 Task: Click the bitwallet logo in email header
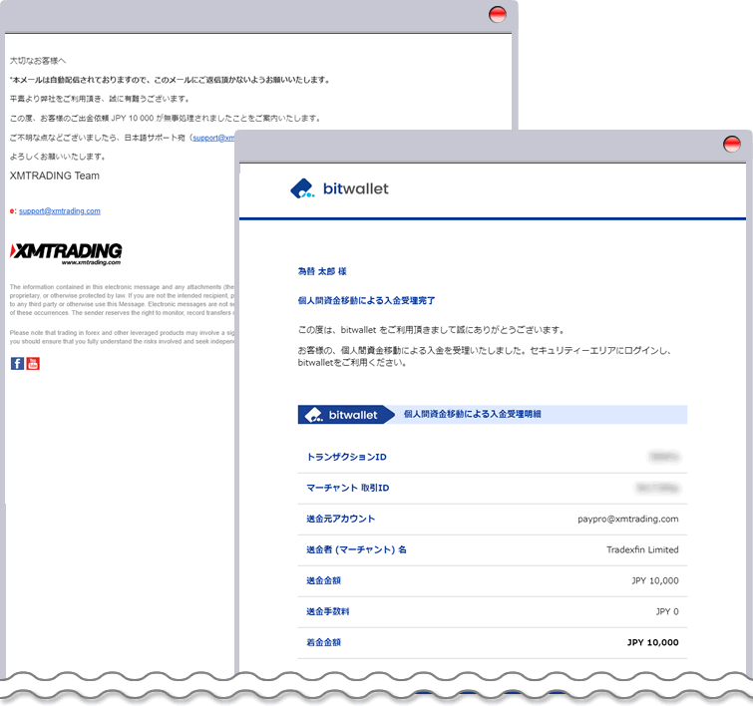pos(339,188)
